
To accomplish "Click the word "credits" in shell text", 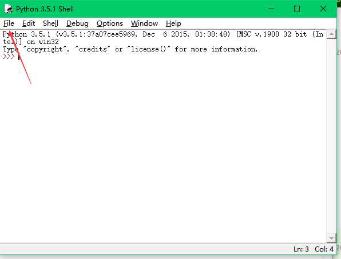I will point(93,49).
